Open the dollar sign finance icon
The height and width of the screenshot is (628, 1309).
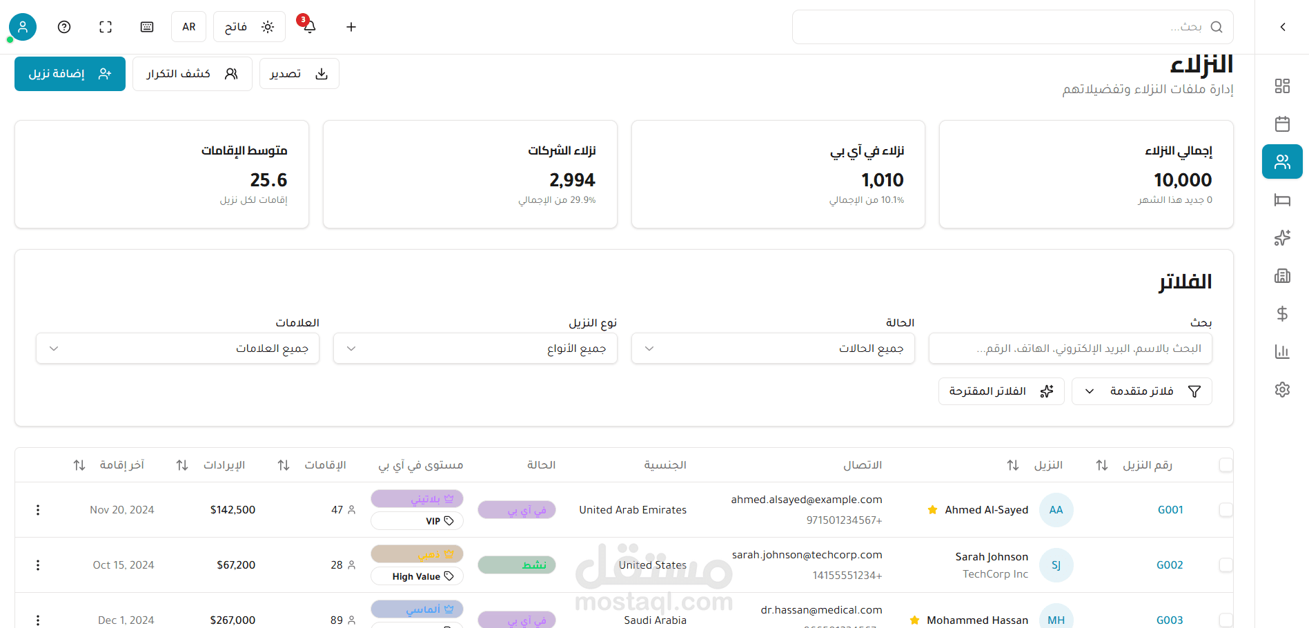(1282, 314)
